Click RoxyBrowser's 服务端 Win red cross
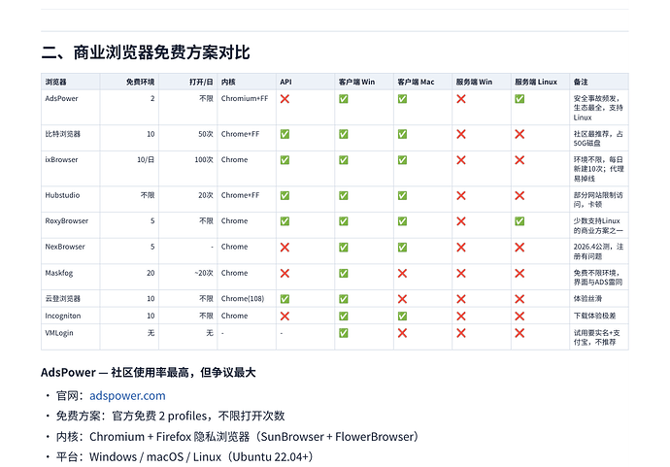This screenshot has width=670, height=467. (x=461, y=221)
